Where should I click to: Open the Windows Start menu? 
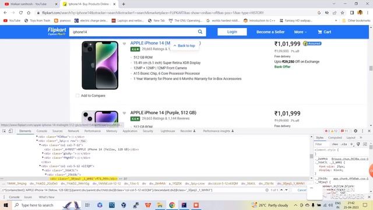(x=6, y=205)
